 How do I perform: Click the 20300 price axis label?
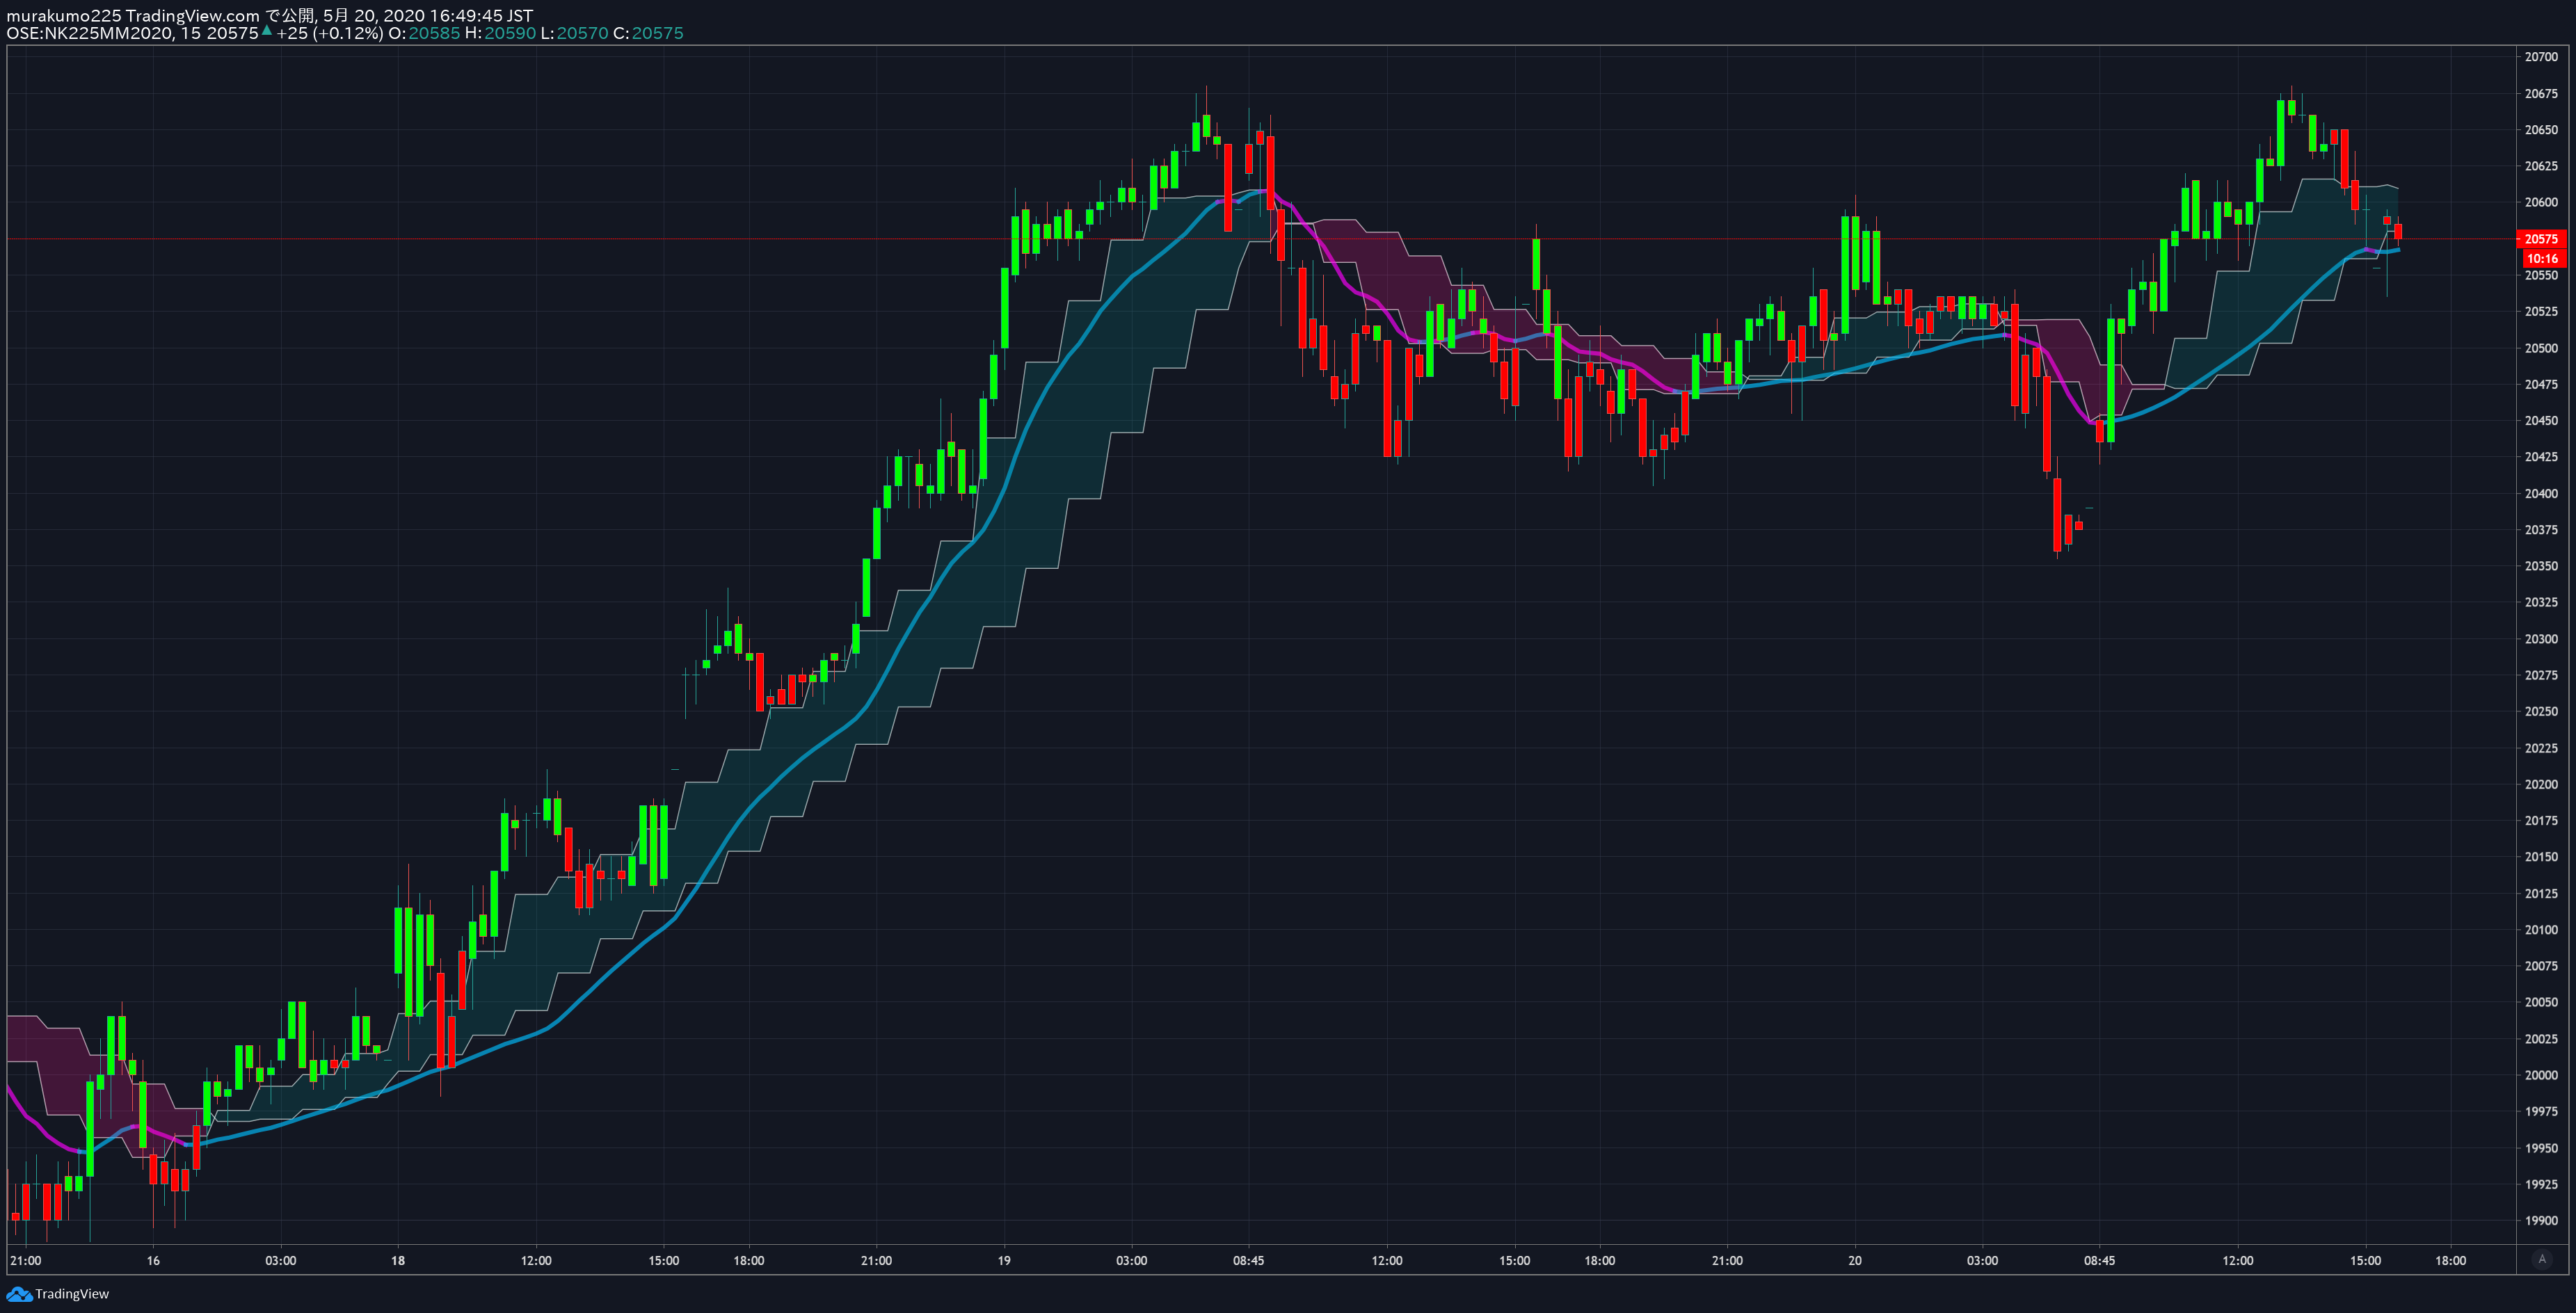(x=2541, y=639)
